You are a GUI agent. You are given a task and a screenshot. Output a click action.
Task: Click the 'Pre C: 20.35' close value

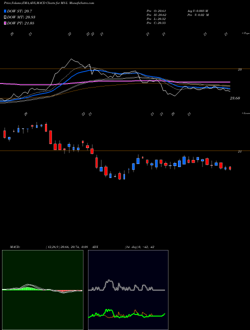click(x=156, y=23)
